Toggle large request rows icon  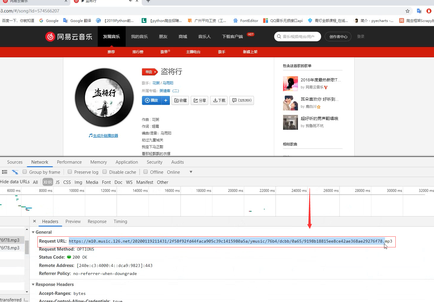click(5, 172)
